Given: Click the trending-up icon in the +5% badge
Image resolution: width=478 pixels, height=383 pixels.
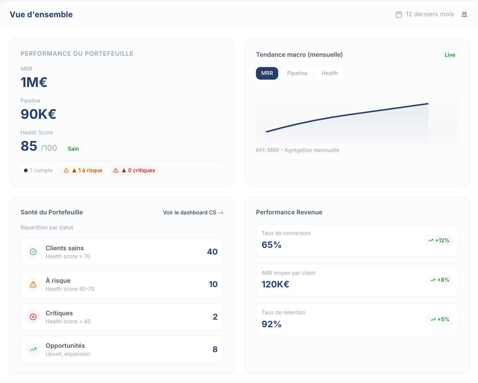Looking at the screenshot, I should [x=432, y=319].
